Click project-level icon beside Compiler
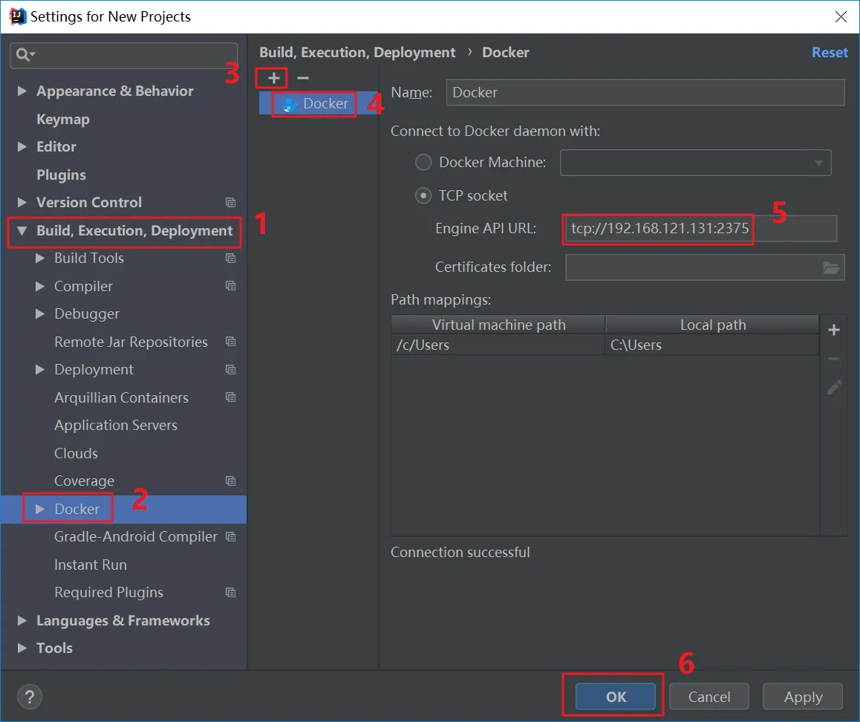Viewport: 860px width, 722px height. (x=230, y=286)
